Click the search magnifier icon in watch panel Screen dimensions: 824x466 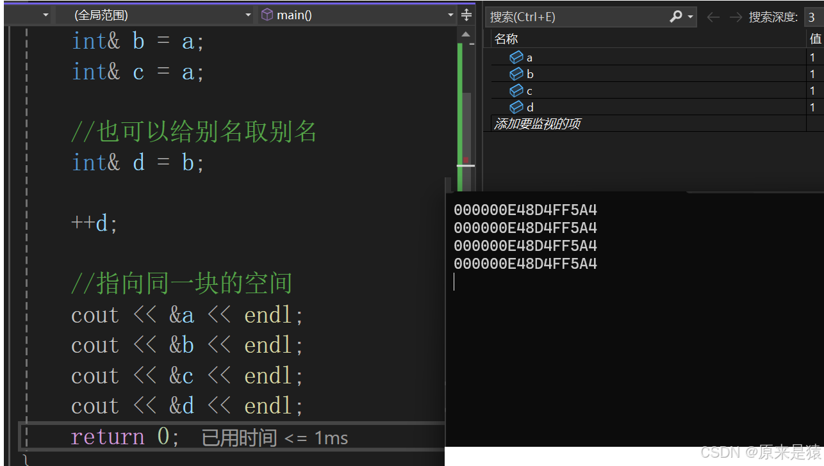[675, 17]
